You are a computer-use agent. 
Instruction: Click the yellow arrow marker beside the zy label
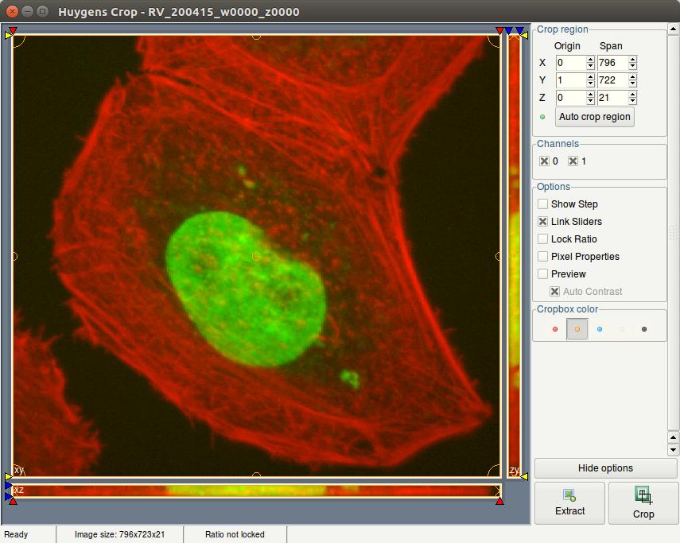[x=524, y=477]
